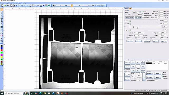Image resolution: width=169 pixels, height=95 pixels.
Task: Click the Export para button
Action: [x=164, y=41]
